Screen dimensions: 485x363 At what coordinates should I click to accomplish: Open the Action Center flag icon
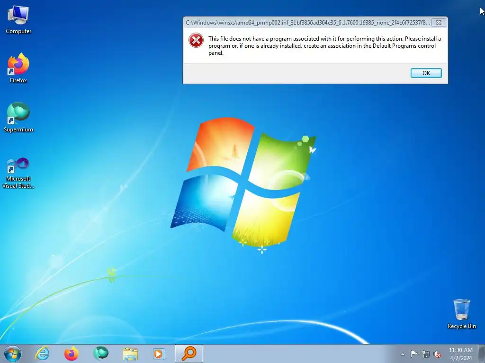coord(414,354)
